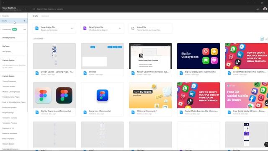
Task: Click the Import file card
Action: click(x=150, y=28)
